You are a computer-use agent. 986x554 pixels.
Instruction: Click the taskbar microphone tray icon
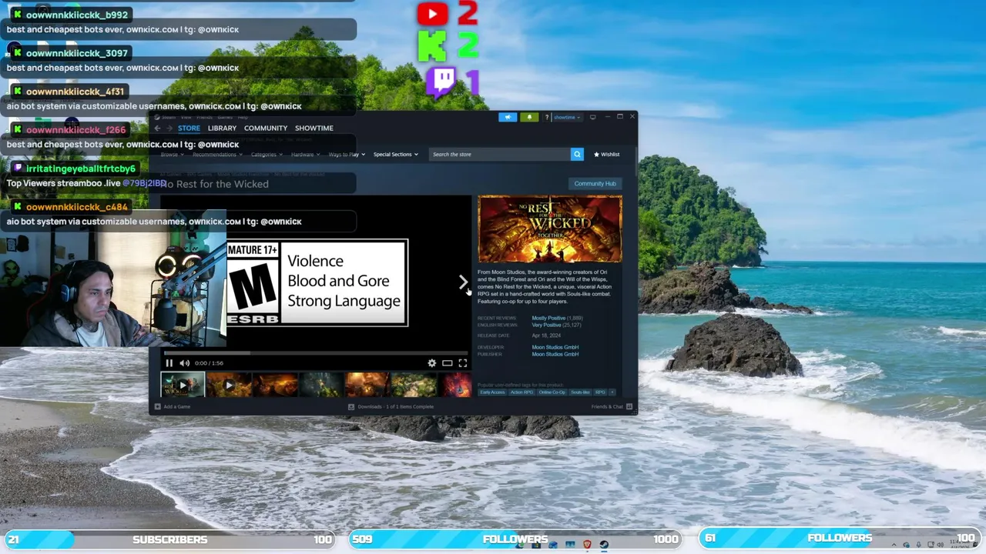pyautogui.click(x=918, y=545)
